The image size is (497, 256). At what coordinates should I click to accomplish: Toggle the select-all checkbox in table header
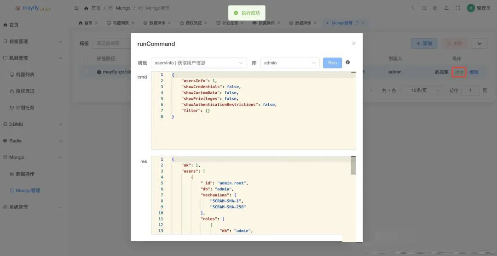coord(86,59)
